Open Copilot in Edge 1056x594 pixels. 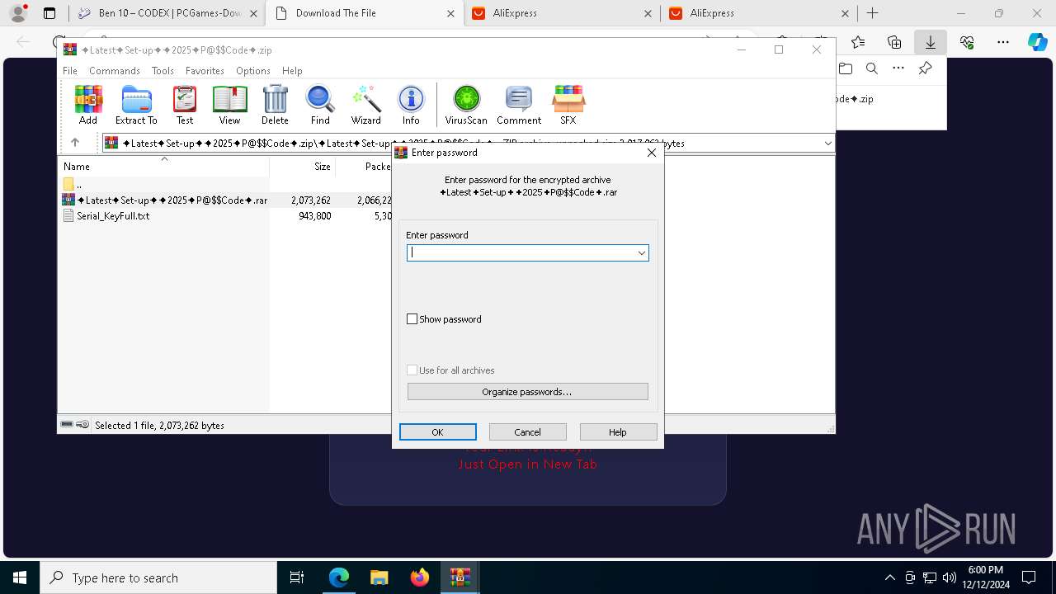pyautogui.click(x=1037, y=42)
